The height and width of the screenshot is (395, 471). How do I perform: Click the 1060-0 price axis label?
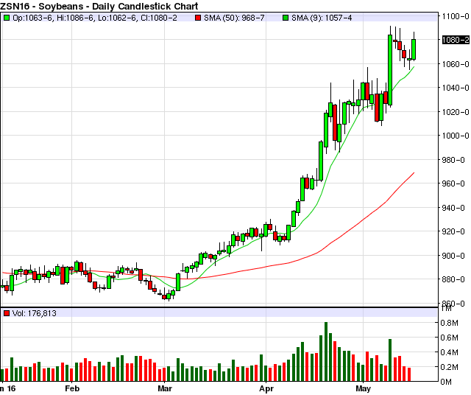tap(456, 64)
